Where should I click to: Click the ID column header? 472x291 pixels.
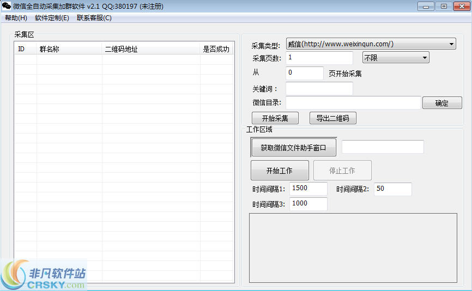[x=25, y=48]
